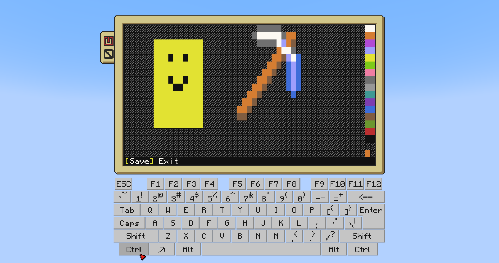Pick the white color swatch
This screenshot has height=263, width=499.
click(370, 28)
